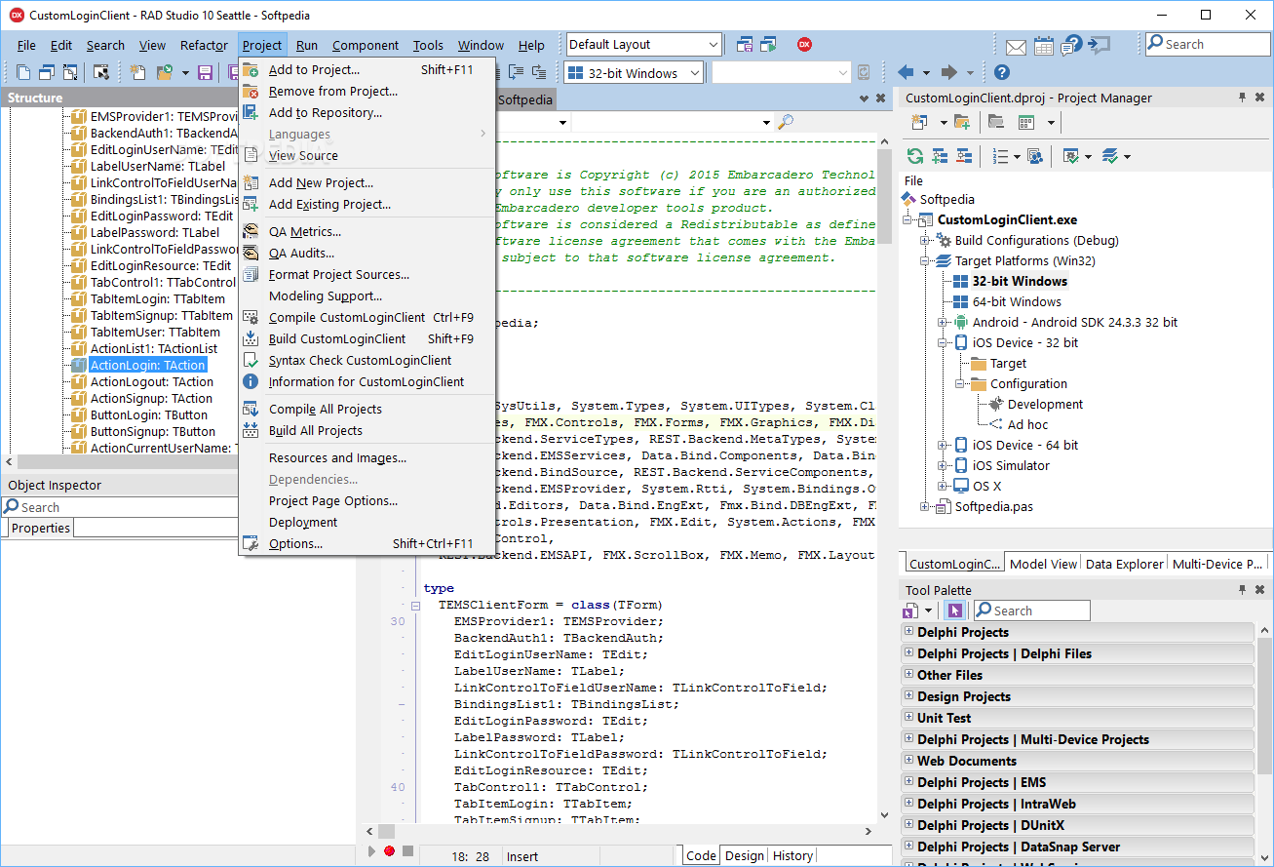The width and height of the screenshot is (1274, 867).
Task: Close the Project Manager panel
Action: pos(1260,98)
